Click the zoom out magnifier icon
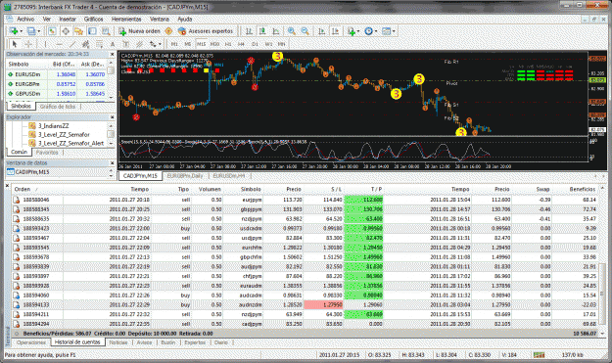612x363 pixels. coord(305,31)
